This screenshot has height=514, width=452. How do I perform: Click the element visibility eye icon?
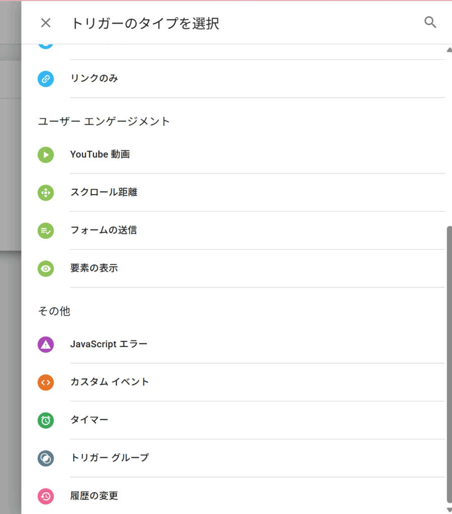46,269
